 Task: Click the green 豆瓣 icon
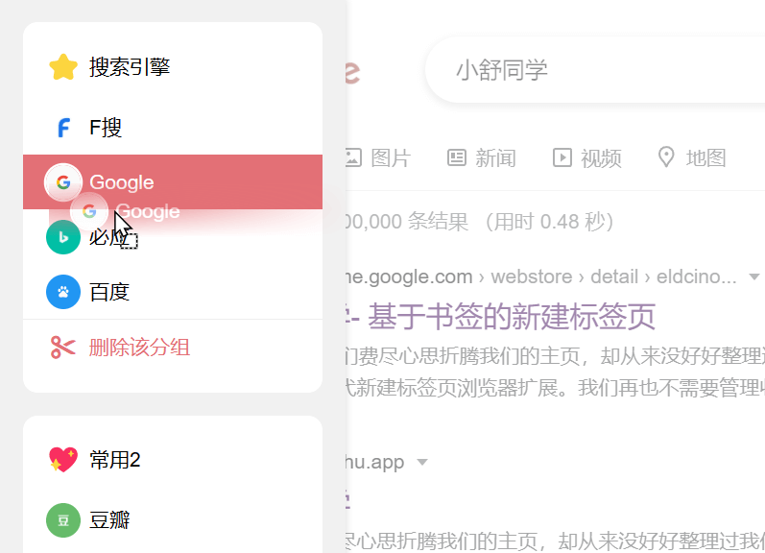tap(63, 520)
